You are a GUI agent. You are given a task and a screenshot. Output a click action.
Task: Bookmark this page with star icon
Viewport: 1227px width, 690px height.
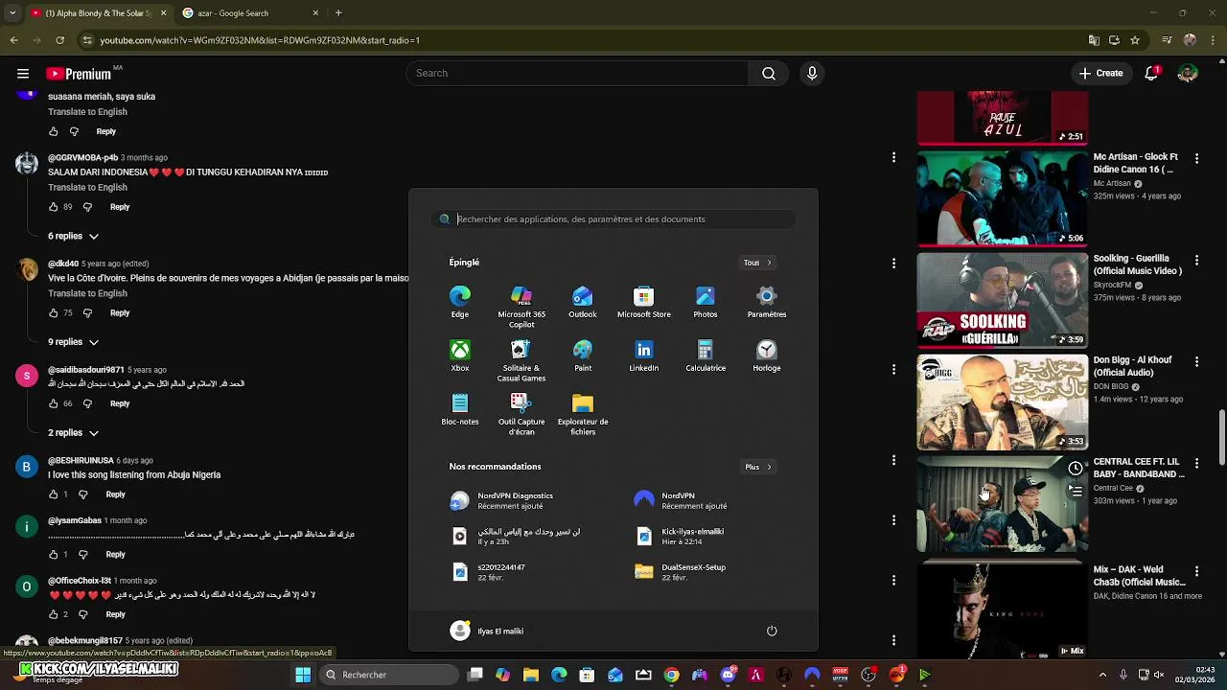pos(1135,40)
